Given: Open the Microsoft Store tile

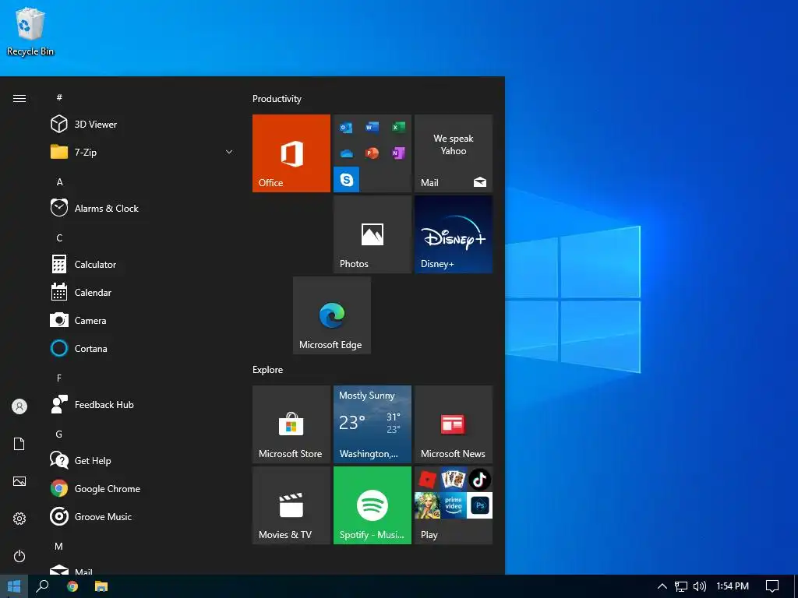Looking at the screenshot, I should coord(291,424).
